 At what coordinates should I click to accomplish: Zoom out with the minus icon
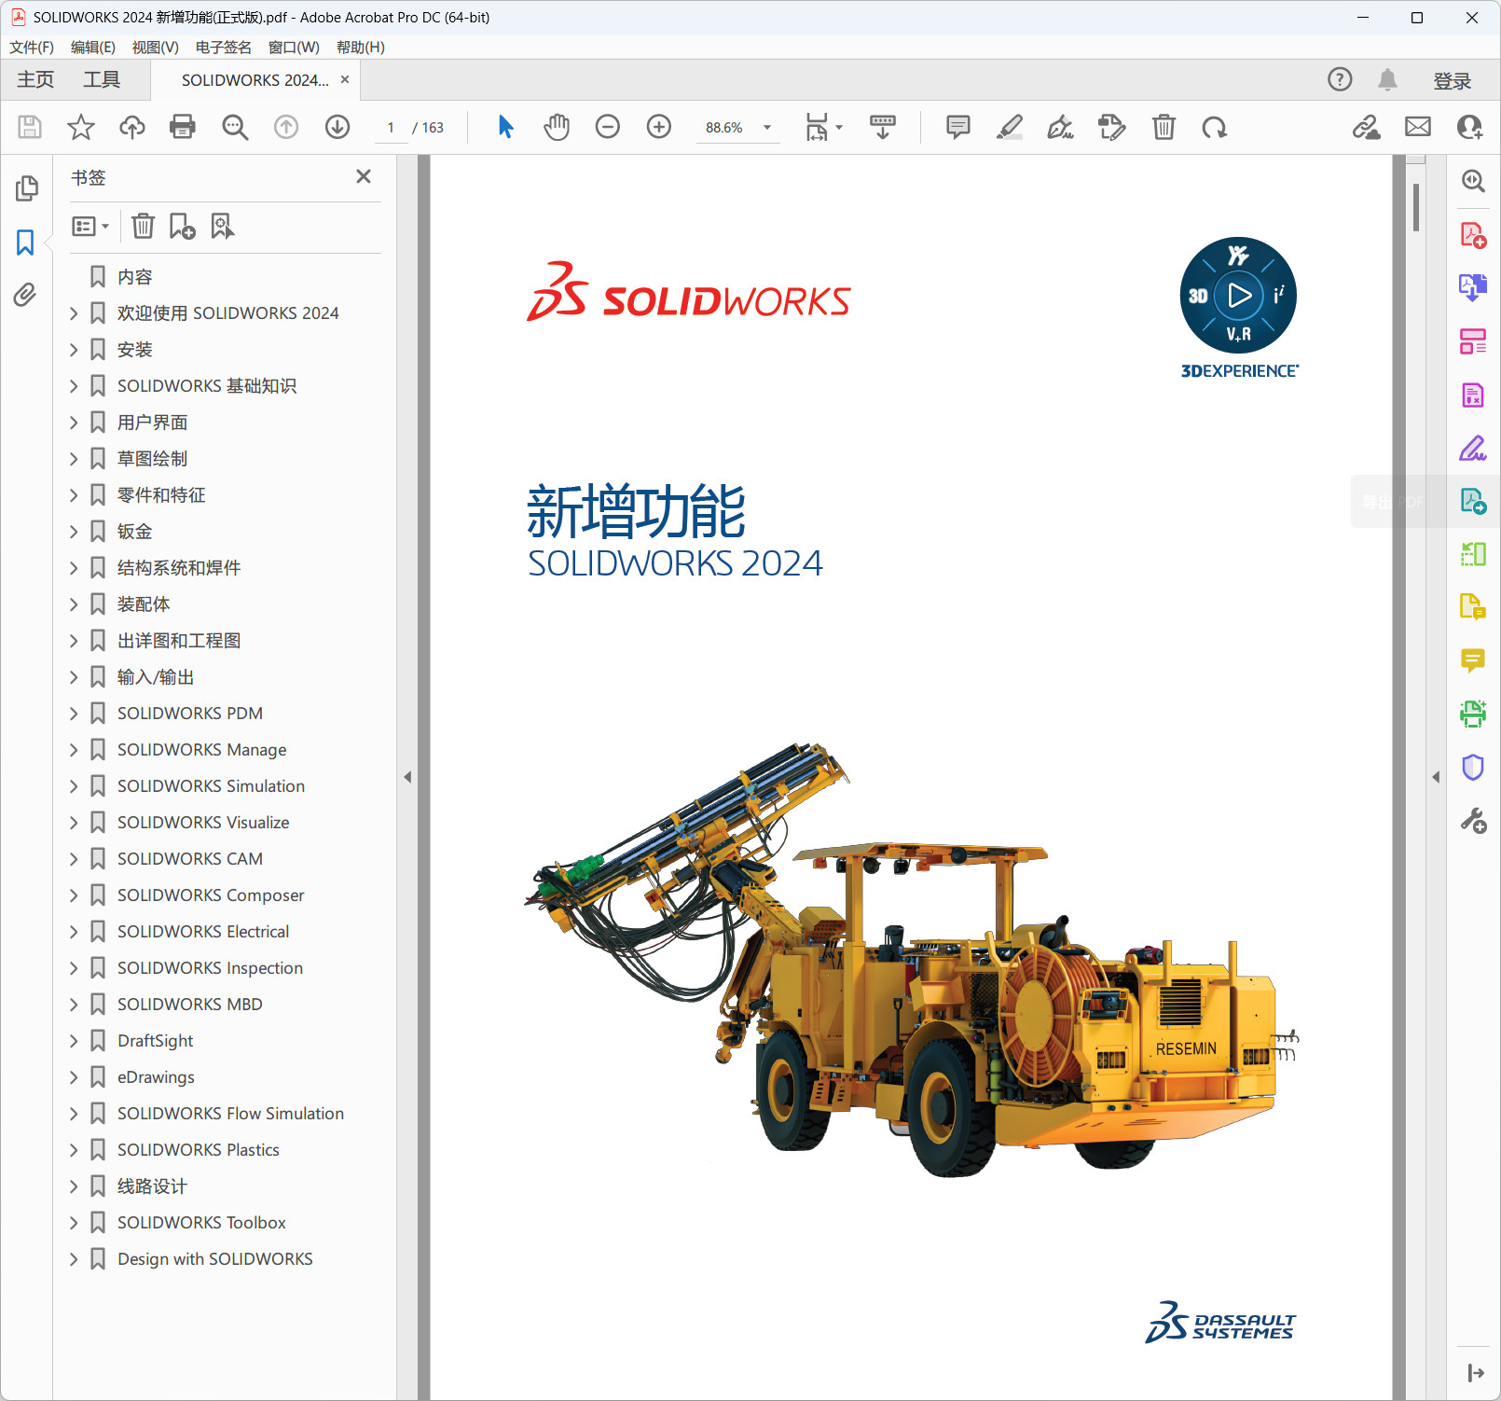pyautogui.click(x=608, y=127)
